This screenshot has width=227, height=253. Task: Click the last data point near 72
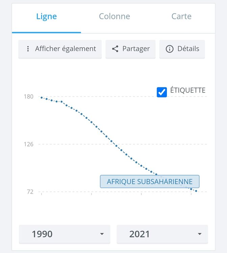tap(196, 191)
